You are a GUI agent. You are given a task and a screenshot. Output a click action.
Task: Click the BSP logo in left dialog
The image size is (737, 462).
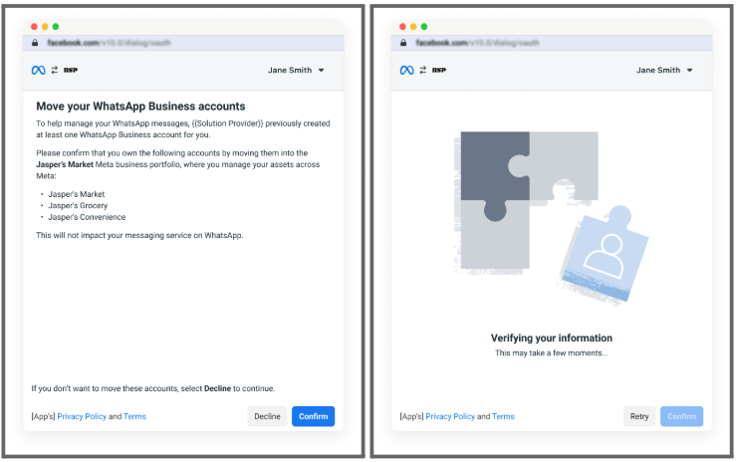point(71,71)
